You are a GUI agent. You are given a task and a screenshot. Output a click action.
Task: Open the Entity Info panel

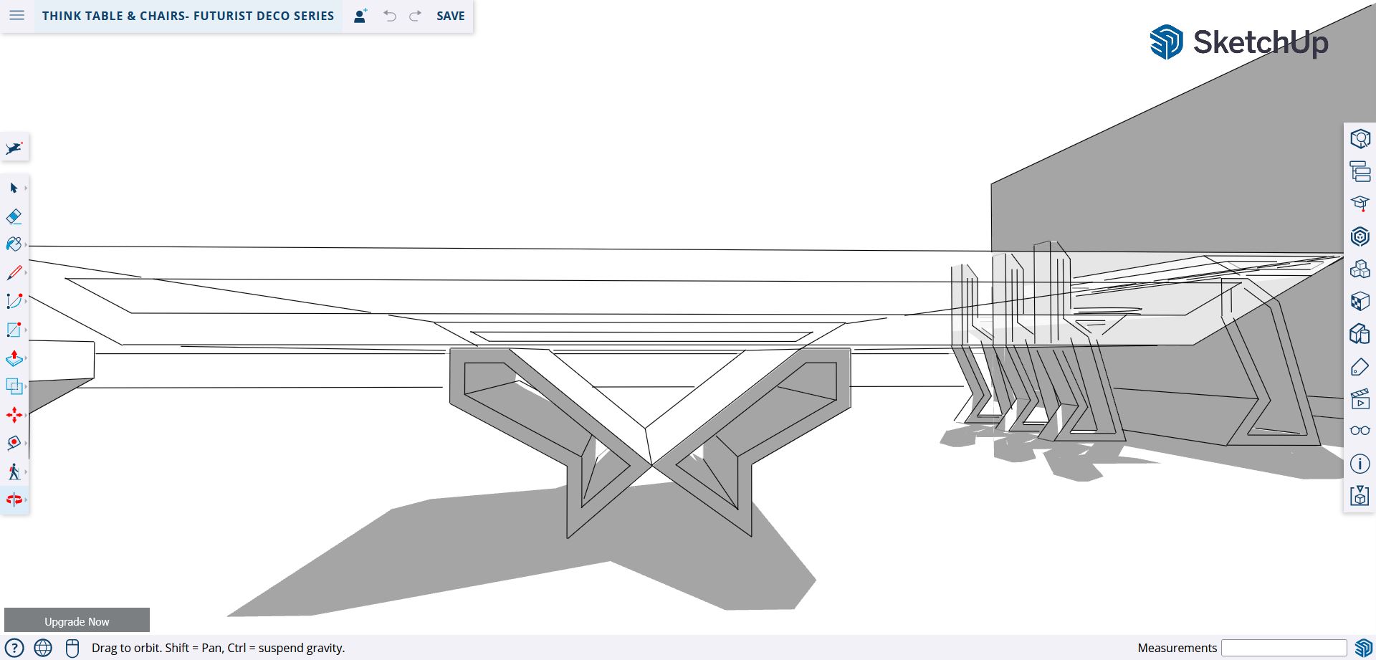coord(1360,139)
